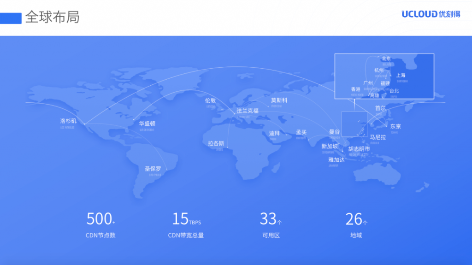The height and width of the screenshot is (265, 472).
Task: Click the 拉各斯 node label
Action: (216, 143)
